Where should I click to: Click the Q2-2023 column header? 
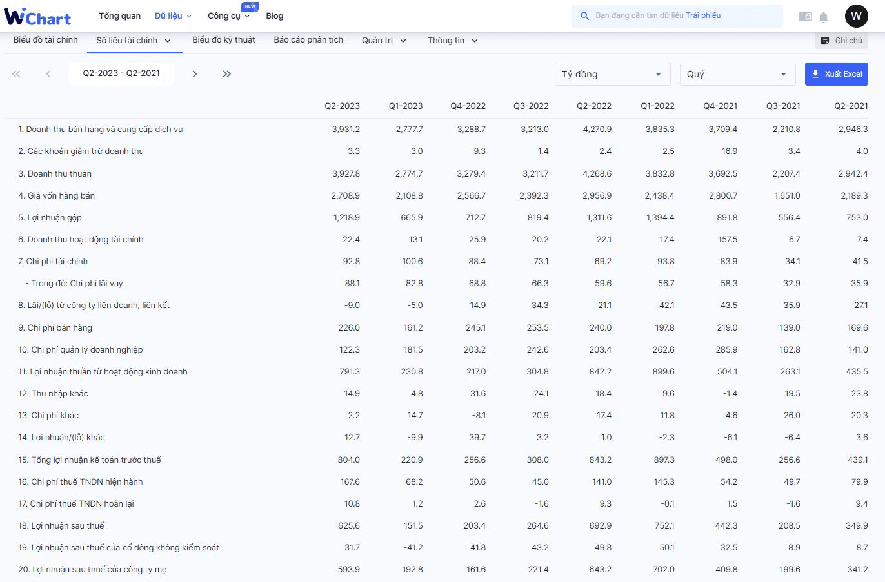click(x=342, y=106)
